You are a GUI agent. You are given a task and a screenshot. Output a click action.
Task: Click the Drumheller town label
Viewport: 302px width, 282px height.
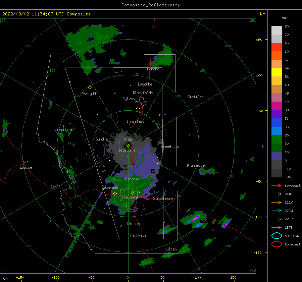coord(197,165)
